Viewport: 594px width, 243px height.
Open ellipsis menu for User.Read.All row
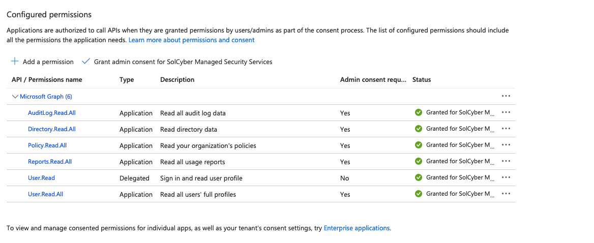tap(506, 194)
